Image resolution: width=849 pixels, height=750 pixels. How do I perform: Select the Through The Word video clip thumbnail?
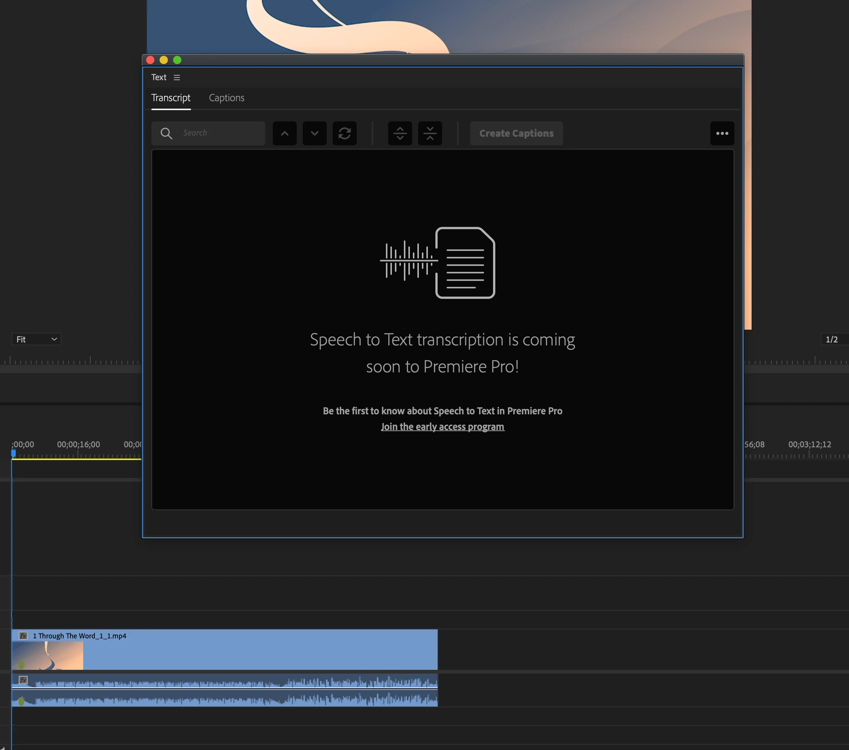48,655
